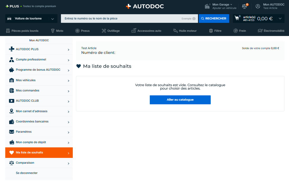The image size is (289, 186).
Task: Open Voiture de tourisme vehicle type dropdown
Action: 31,19
